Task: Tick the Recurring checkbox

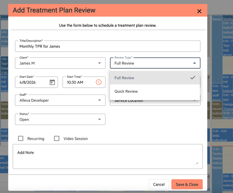Action: (20, 138)
